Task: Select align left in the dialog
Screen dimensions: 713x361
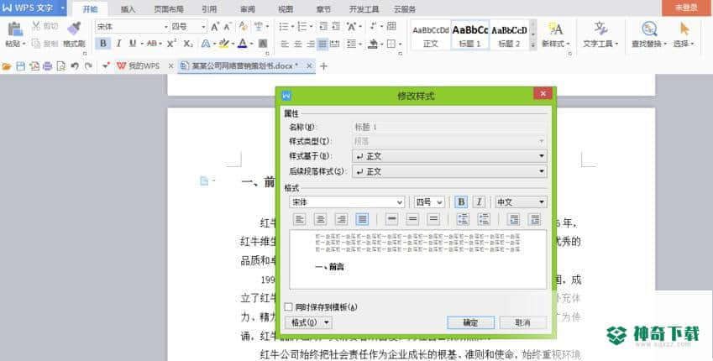Action: 299,220
